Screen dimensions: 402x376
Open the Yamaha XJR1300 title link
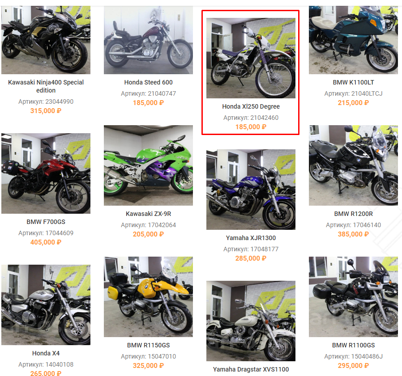point(251,238)
